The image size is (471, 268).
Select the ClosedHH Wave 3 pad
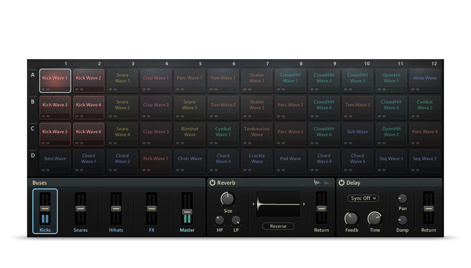point(358,81)
